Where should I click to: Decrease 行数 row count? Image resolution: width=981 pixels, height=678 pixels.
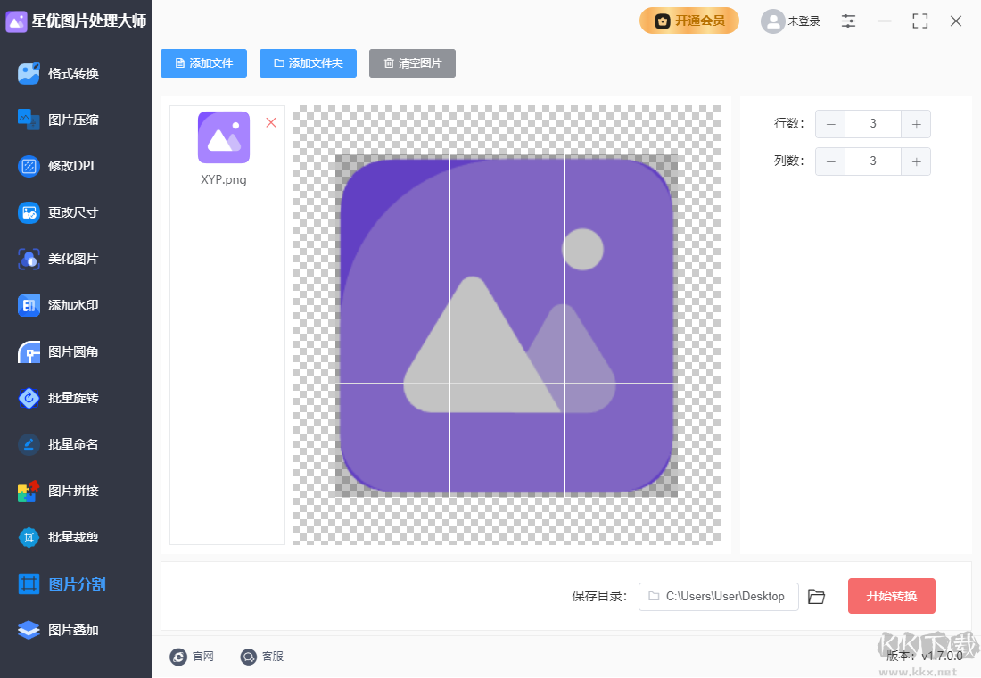click(x=831, y=124)
